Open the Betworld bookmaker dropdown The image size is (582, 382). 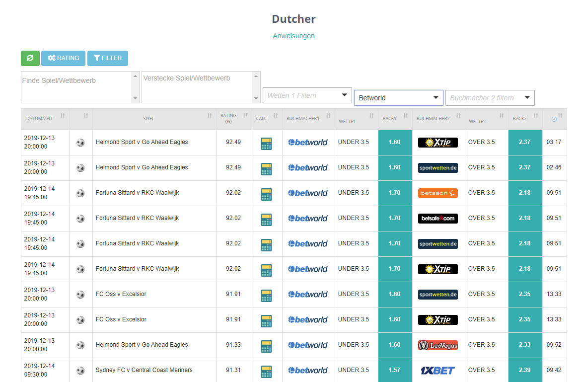coord(398,98)
